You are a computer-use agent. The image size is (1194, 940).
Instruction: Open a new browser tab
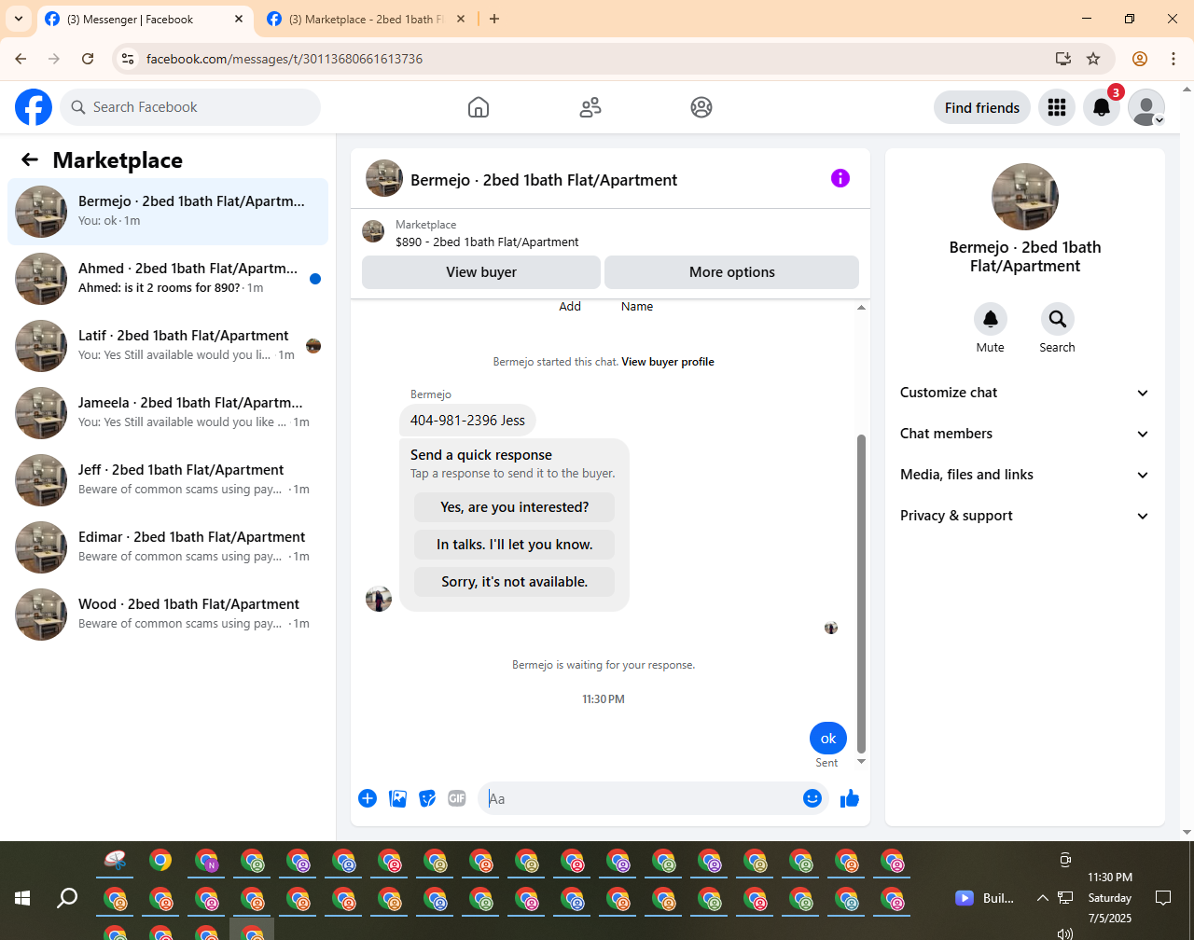[x=494, y=19]
